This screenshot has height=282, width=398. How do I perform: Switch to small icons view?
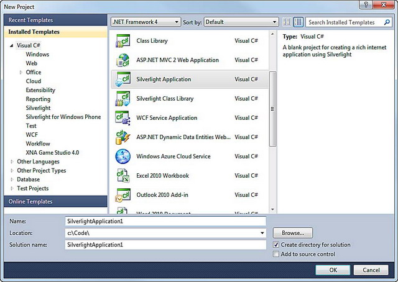[287, 22]
